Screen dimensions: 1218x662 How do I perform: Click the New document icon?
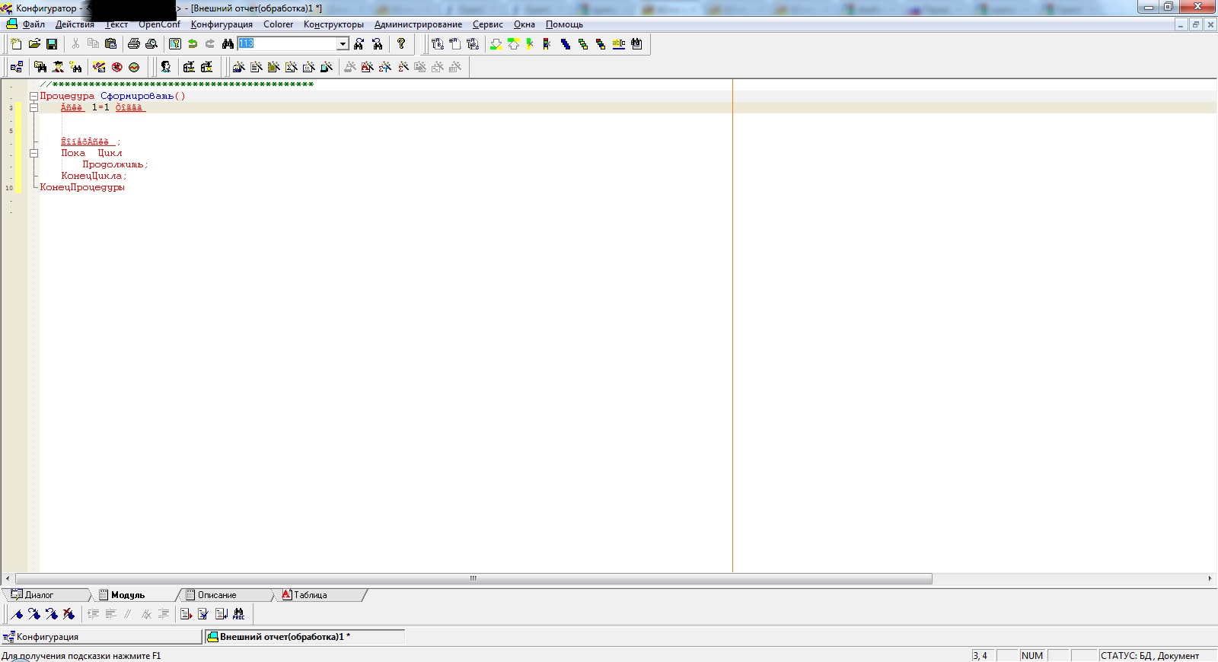pos(16,44)
